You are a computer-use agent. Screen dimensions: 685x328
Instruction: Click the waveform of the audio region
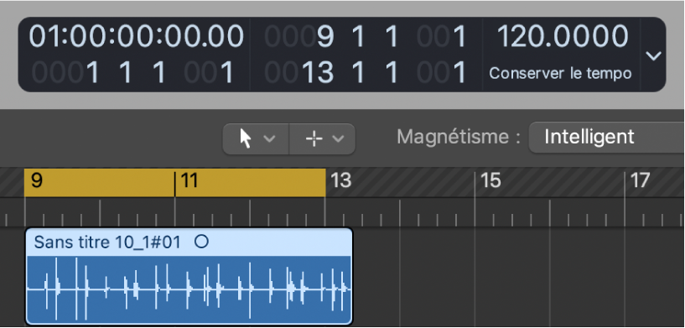pos(189,289)
